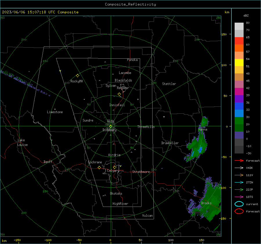Click the Didsbury label

click(x=109, y=130)
